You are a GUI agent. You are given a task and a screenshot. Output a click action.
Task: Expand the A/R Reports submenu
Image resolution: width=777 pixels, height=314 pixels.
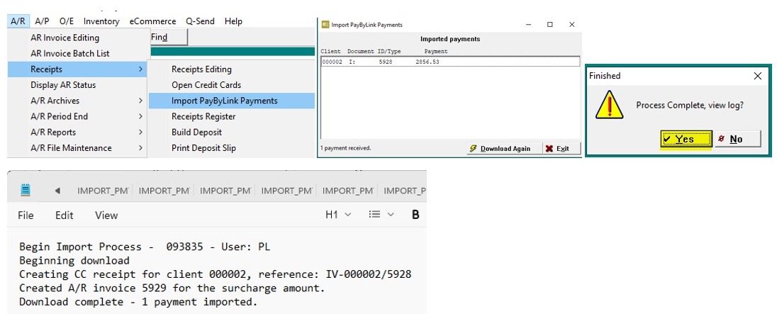[77, 133]
